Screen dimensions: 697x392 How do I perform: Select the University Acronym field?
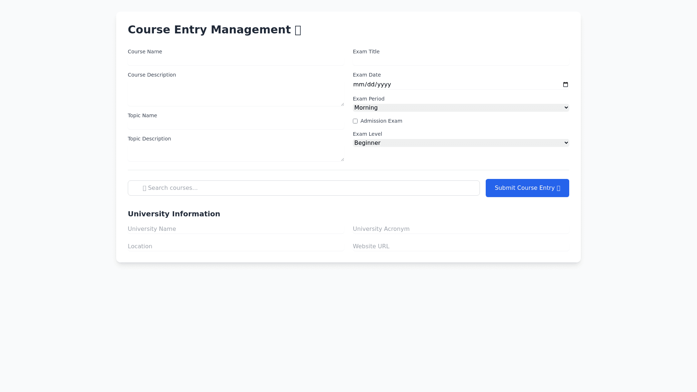click(x=461, y=229)
